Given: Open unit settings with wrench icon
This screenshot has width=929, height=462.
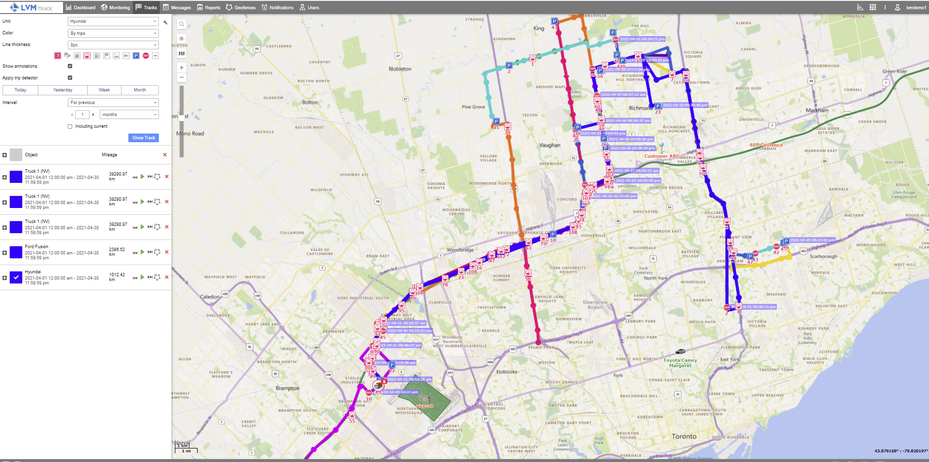Looking at the screenshot, I should (x=165, y=22).
